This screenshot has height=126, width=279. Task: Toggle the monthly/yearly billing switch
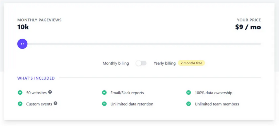pyautogui.click(x=141, y=63)
